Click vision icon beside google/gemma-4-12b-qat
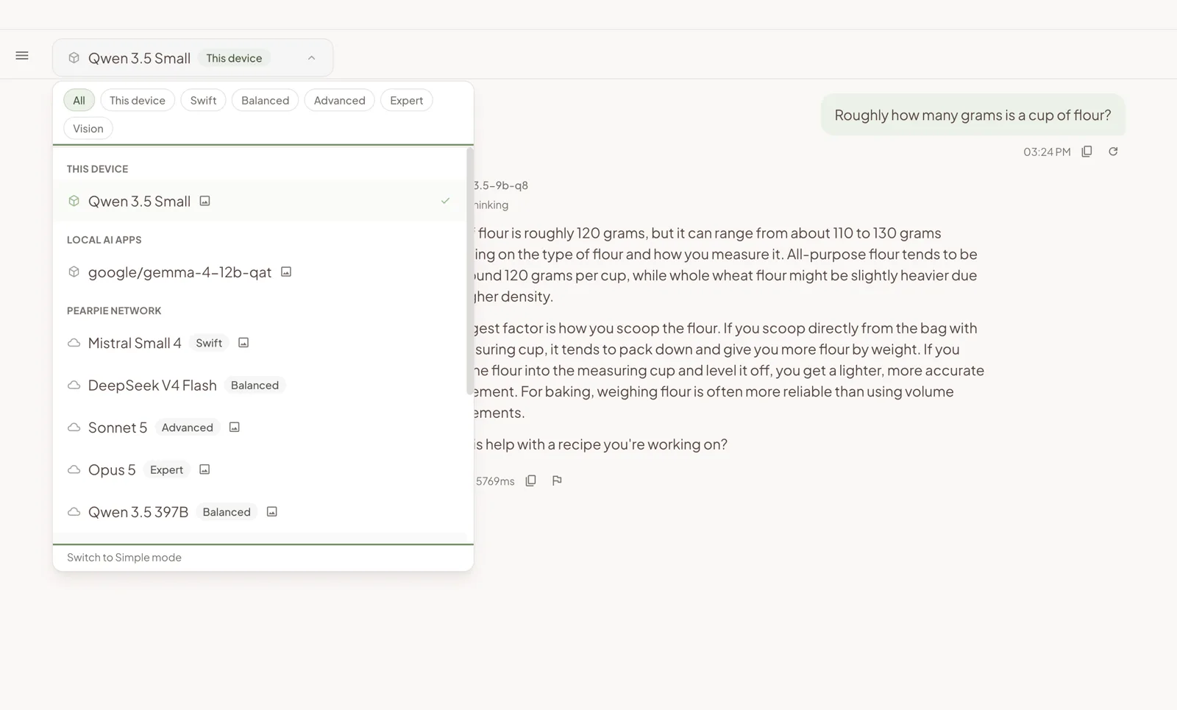 (x=286, y=272)
